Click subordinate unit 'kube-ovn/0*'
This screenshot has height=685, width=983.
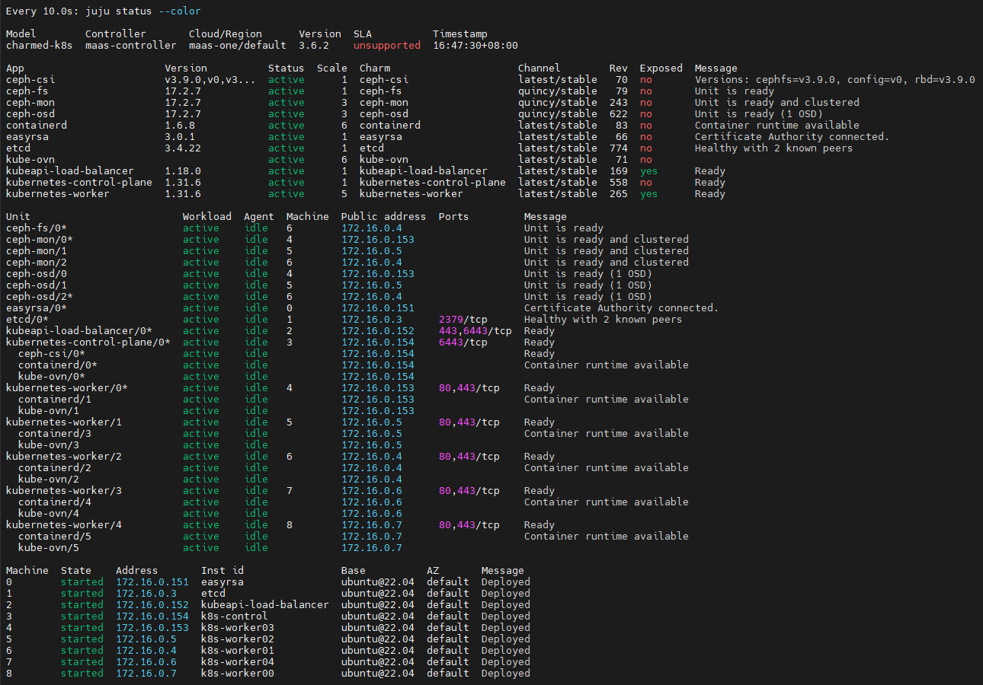coord(52,377)
